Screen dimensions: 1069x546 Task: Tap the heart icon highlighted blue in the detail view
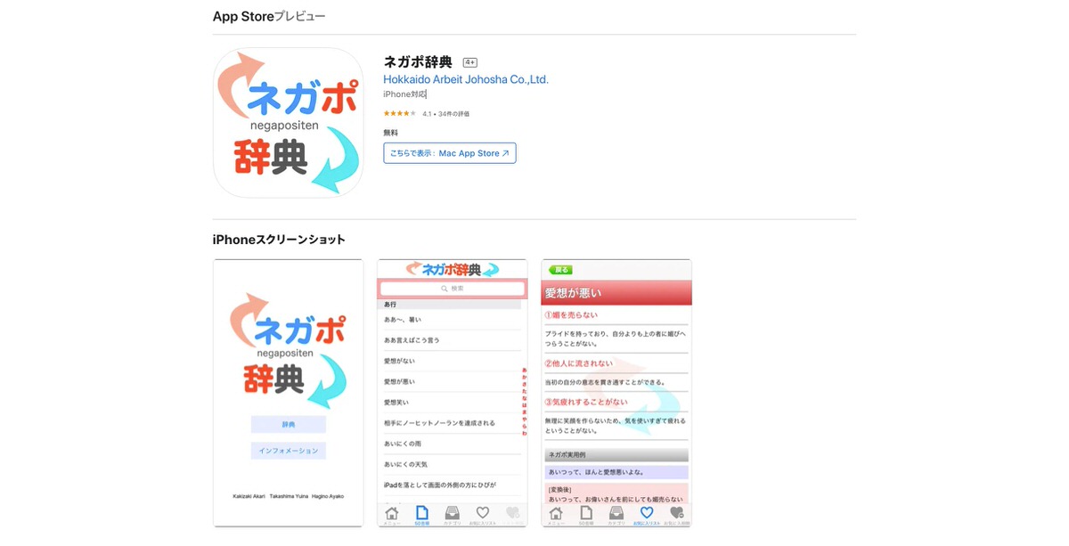[647, 513]
